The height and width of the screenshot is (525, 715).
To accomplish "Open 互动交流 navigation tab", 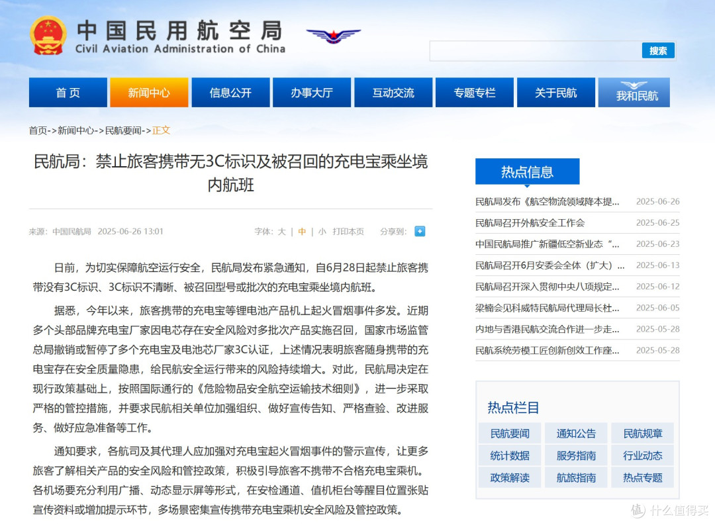I will tap(393, 93).
